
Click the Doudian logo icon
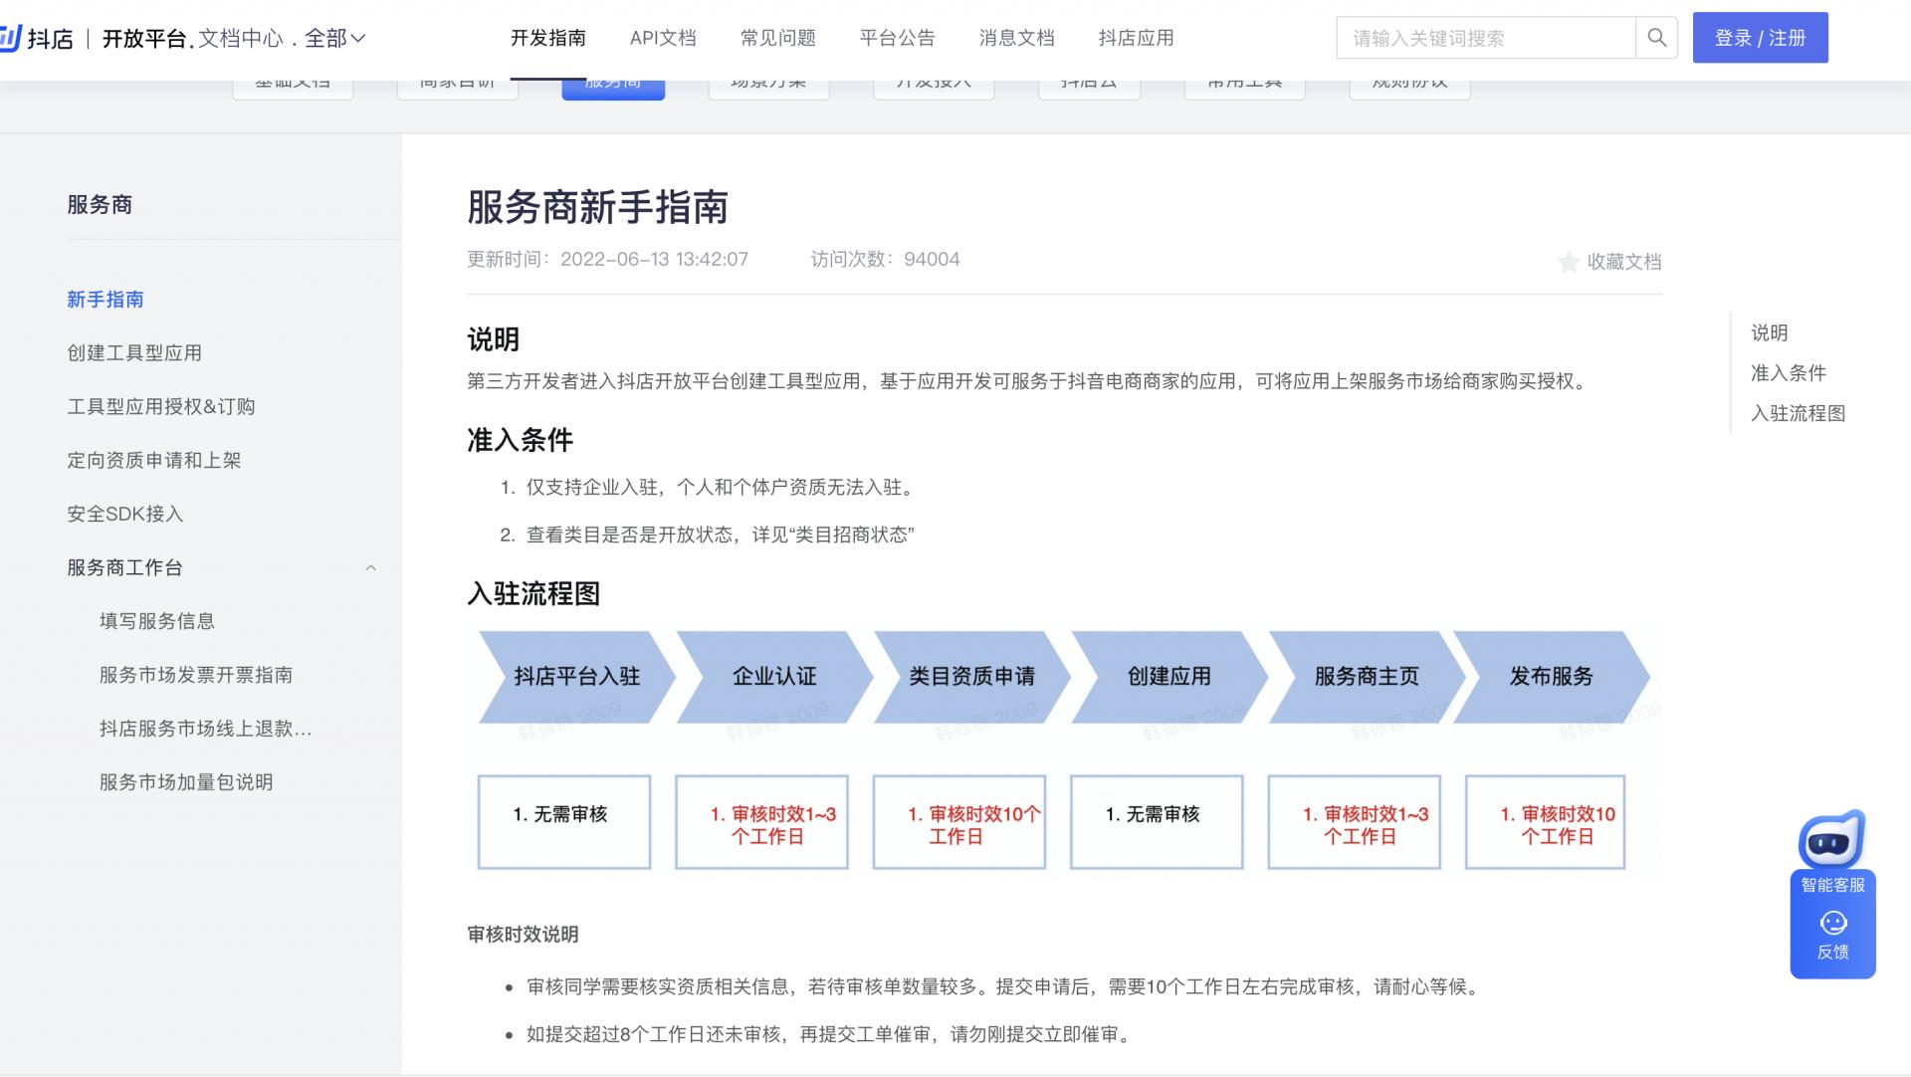click(9, 38)
